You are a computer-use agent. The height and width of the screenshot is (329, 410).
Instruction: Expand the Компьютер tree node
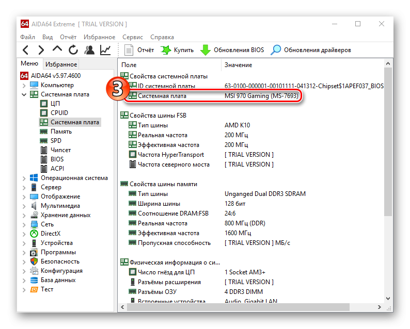click(x=24, y=86)
